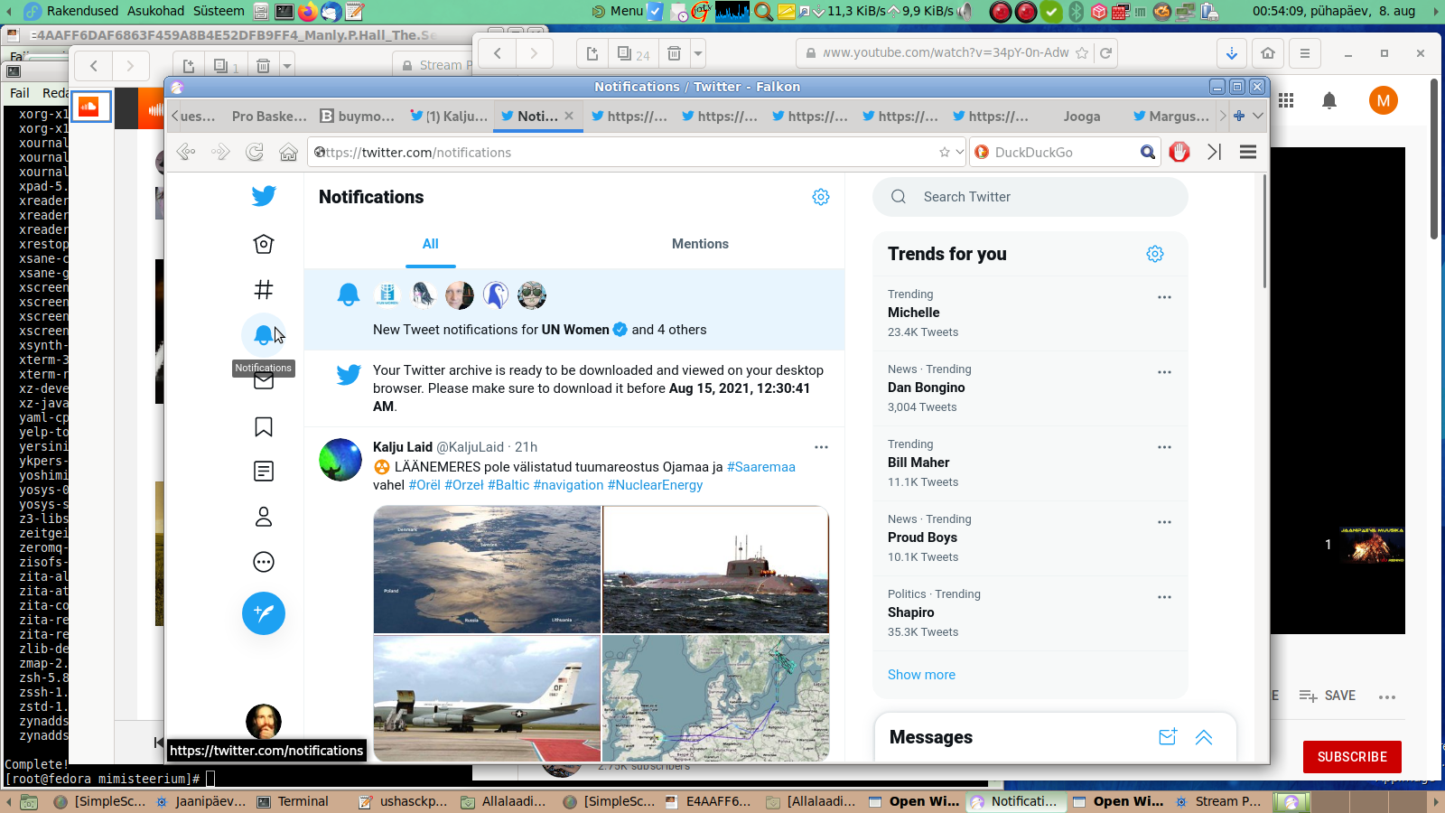Image resolution: width=1445 pixels, height=813 pixels.
Task: Go forward in Falkon history
Action: click(220, 152)
